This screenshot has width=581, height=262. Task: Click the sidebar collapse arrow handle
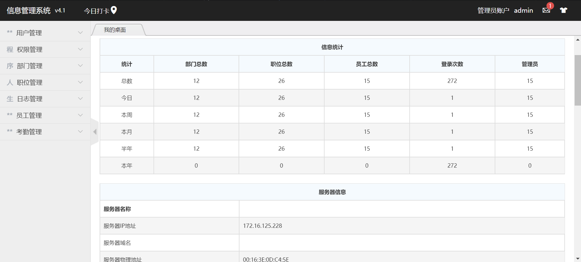[95, 132]
